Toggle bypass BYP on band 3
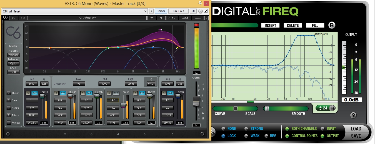The width and height of the screenshot is (375, 144). [89, 93]
